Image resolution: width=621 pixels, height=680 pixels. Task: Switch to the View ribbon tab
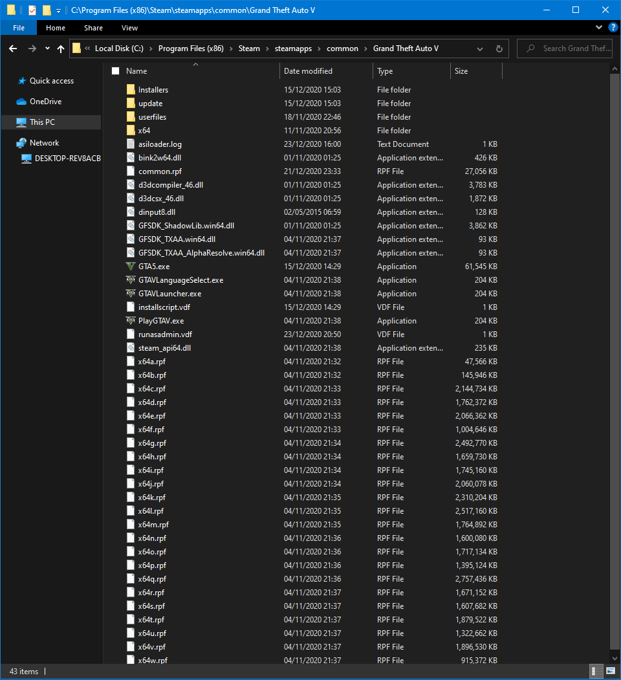tap(129, 28)
